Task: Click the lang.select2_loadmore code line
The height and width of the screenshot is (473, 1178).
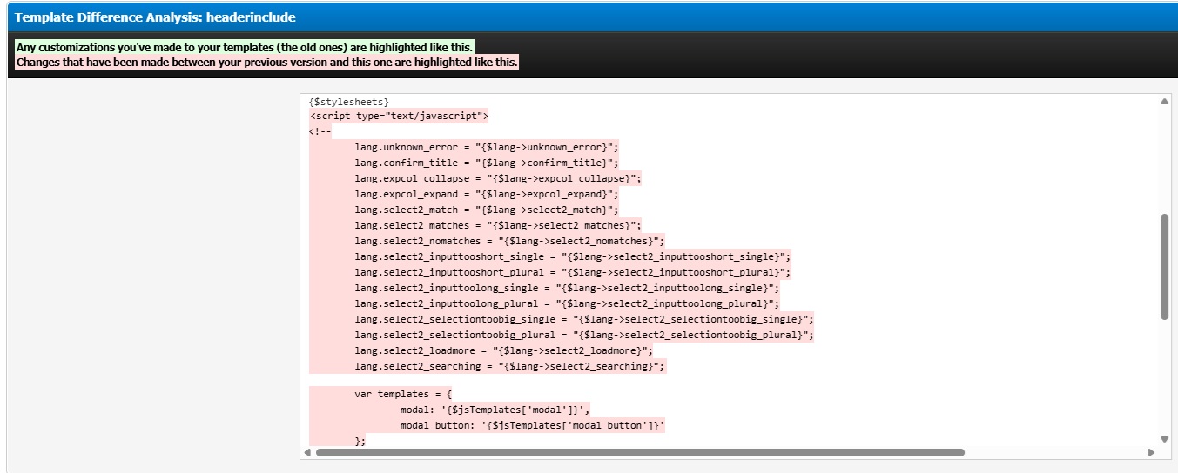Action: (503, 351)
